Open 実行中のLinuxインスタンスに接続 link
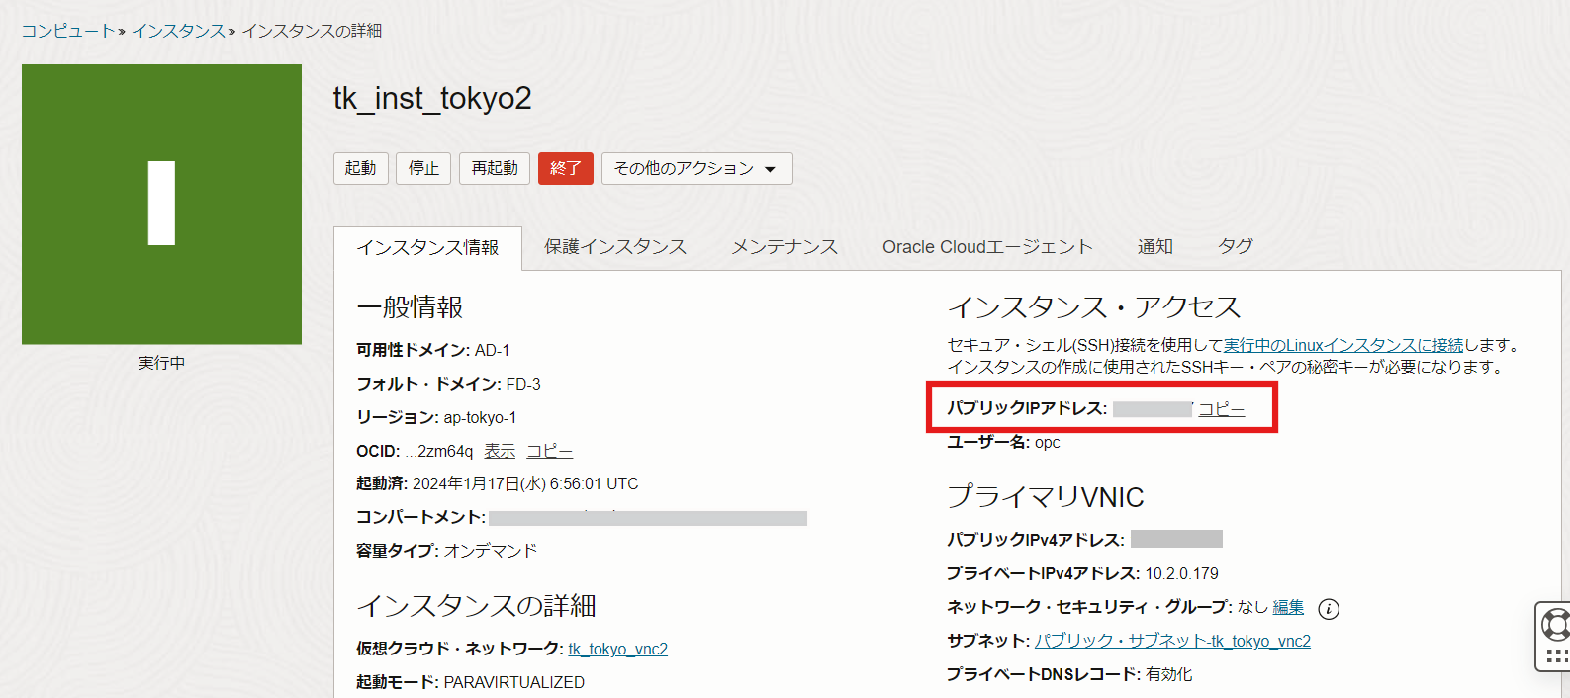The height and width of the screenshot is (698, 1570). coord(1343,345)
